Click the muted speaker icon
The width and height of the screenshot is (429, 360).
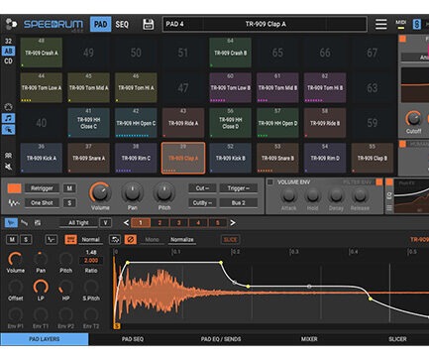[8, 167]
